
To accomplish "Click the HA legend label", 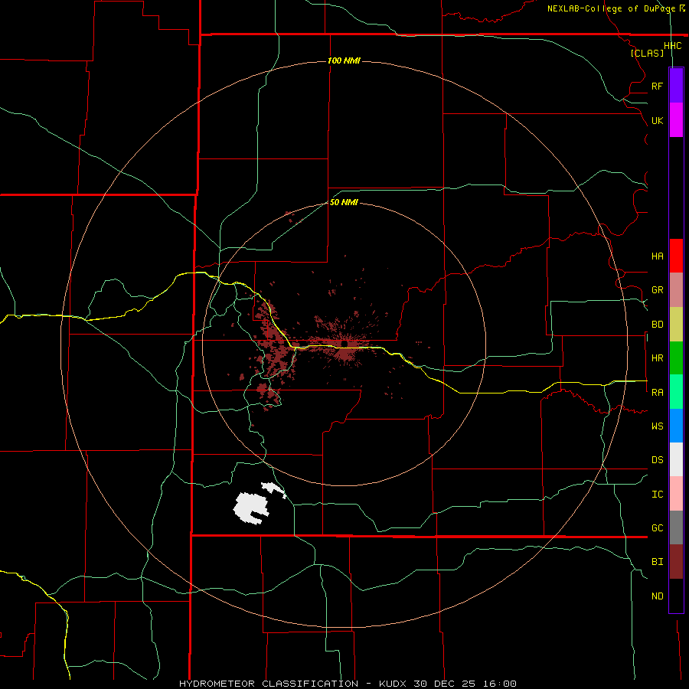I will point(657,256).
